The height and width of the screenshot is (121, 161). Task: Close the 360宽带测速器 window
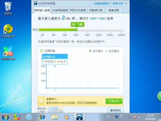pos(126,3)
